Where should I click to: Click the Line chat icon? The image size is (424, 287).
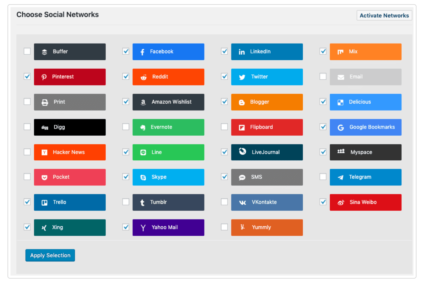[143, 153]
